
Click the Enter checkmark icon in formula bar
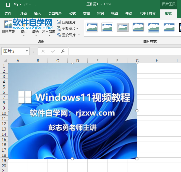[53, 51]
